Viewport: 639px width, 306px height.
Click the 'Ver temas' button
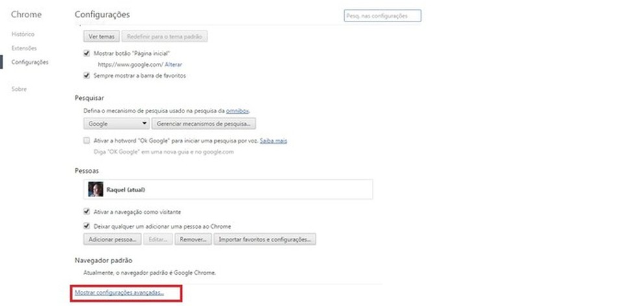(102, 37)
